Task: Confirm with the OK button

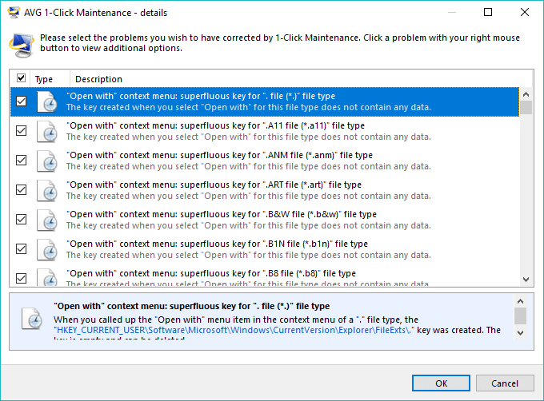Action: click(441, 383)
